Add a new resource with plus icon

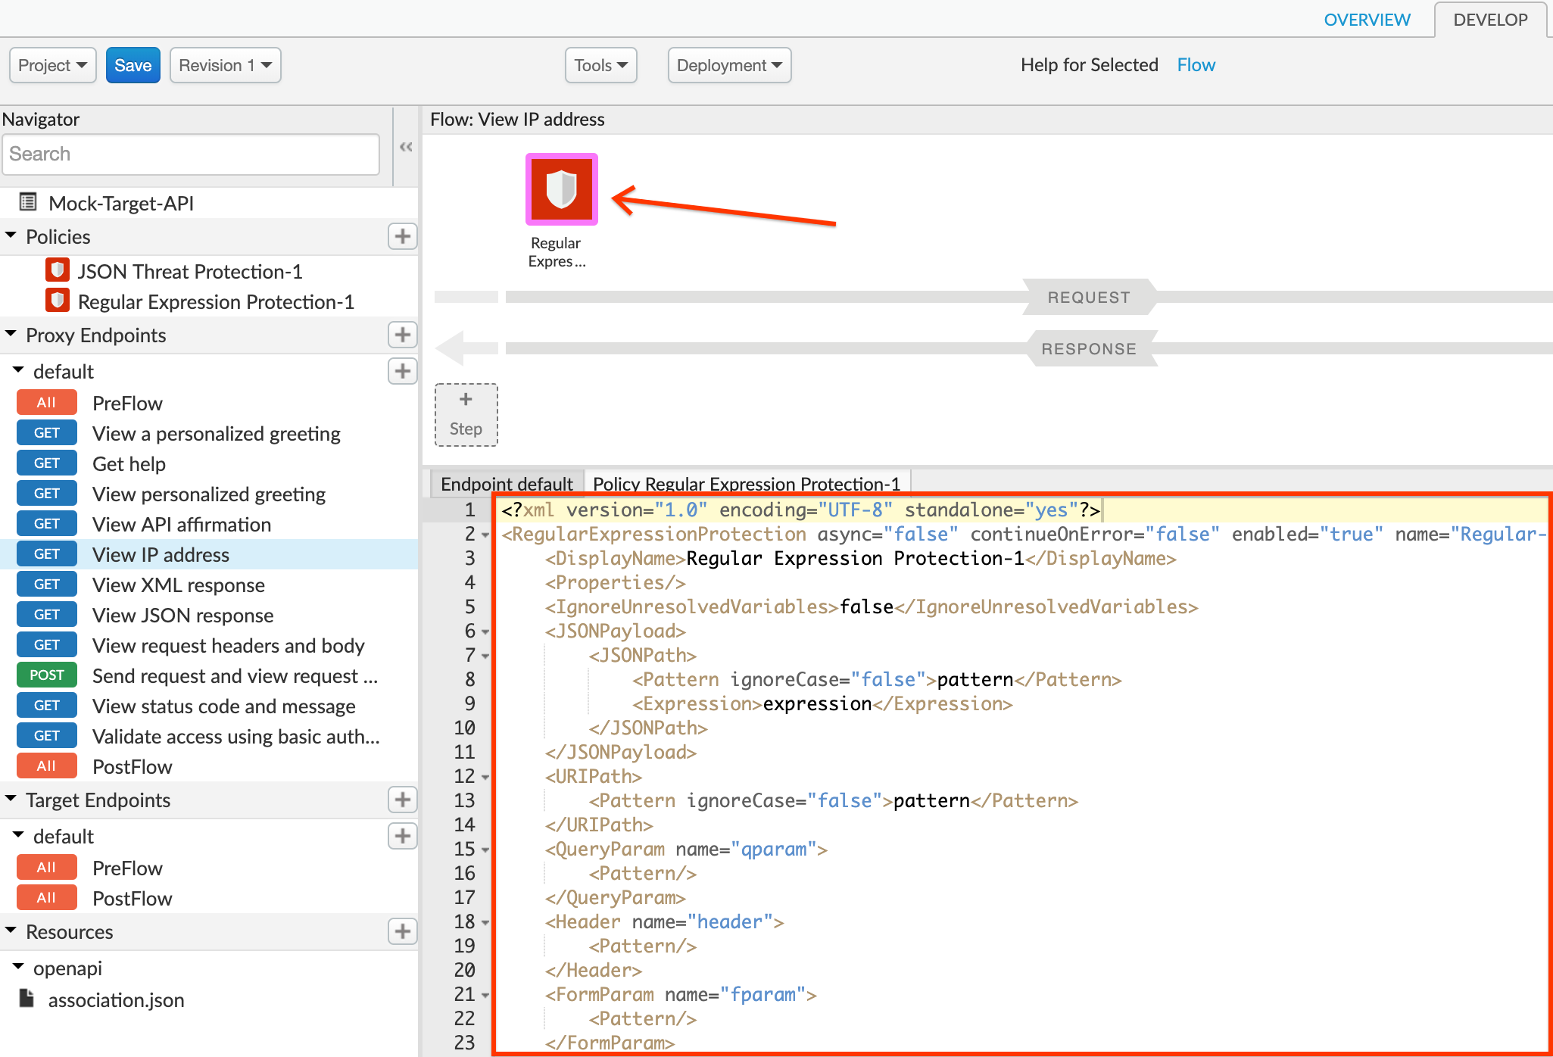pos(402,931)
